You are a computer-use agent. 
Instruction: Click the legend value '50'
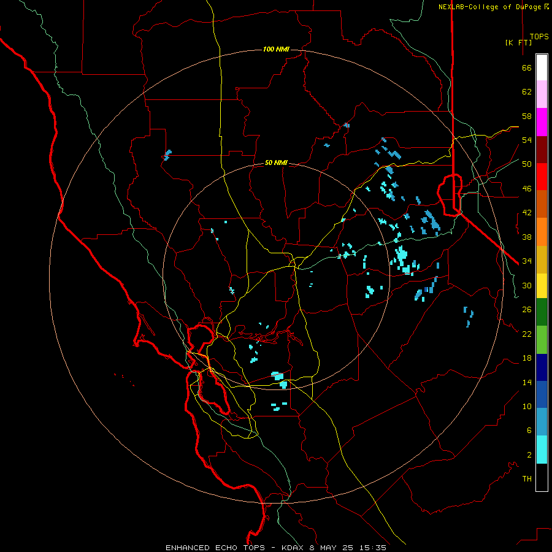coord(527,164)
